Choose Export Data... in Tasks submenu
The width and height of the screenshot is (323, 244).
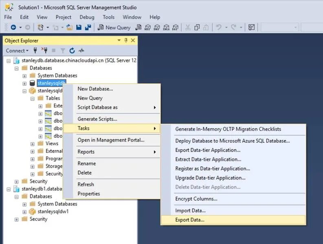233,220
